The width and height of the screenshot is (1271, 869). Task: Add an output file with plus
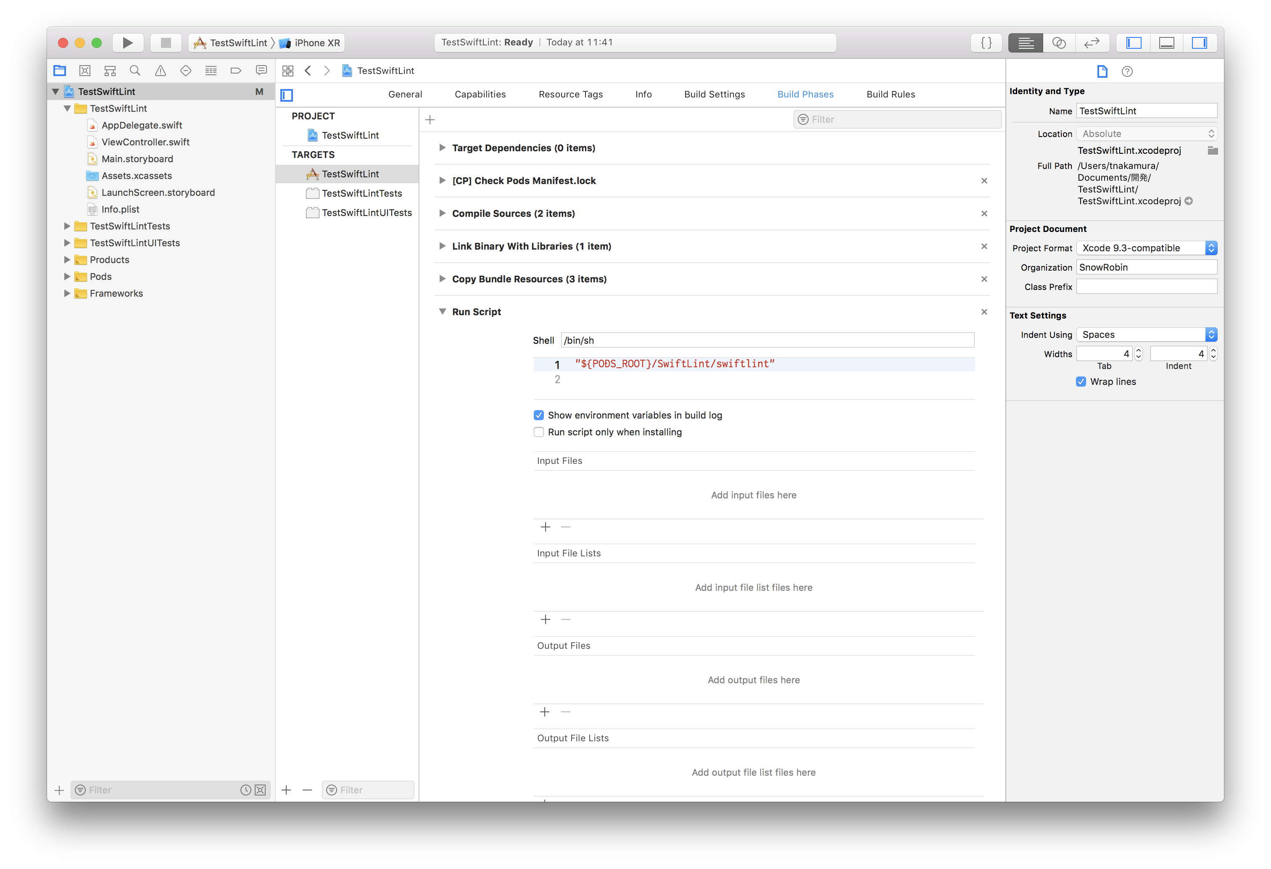pyautogui.click(x=545, y=712)
